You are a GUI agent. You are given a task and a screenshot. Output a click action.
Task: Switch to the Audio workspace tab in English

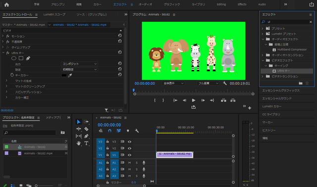point(262,4)
